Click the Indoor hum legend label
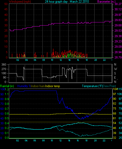122x149 pixels. tap(38, 86)
